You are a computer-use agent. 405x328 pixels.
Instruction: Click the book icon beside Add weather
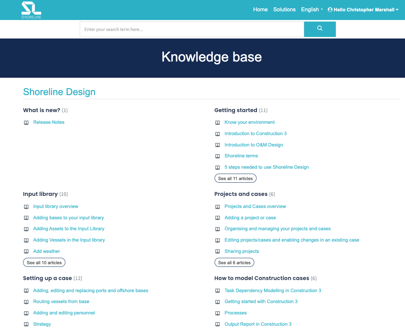coord(26,251)
